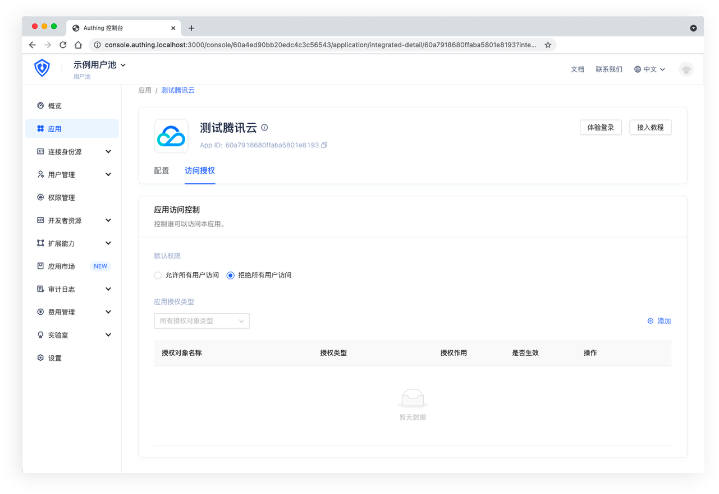The image size is (719, 494).
Task: Expand the 审计日志 chevron
Action: 108,289
